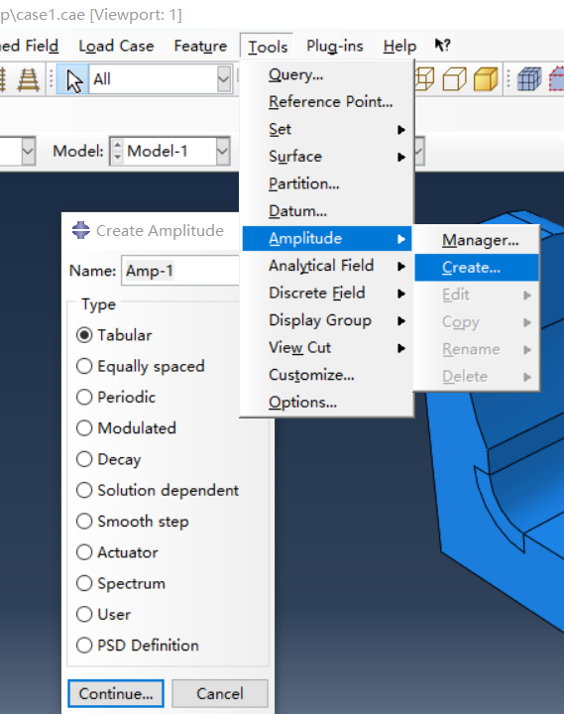Click the context help arrow-question icon
Image resolution: width=564 pixels, height=714 pixels.
point(442,45)
